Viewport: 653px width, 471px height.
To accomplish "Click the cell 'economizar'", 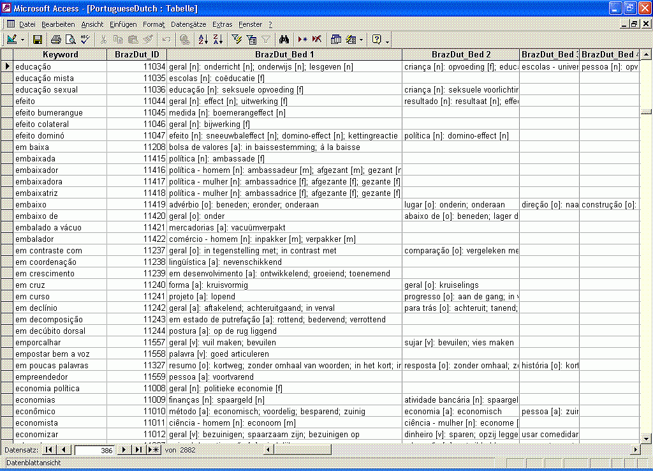I will pyautogui.click(x=61, y=434).
